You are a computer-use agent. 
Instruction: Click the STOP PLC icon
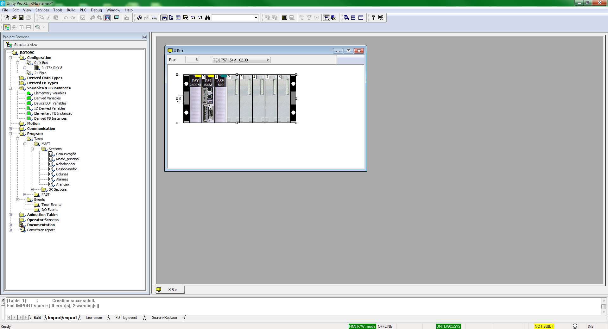tap(309, 18)
